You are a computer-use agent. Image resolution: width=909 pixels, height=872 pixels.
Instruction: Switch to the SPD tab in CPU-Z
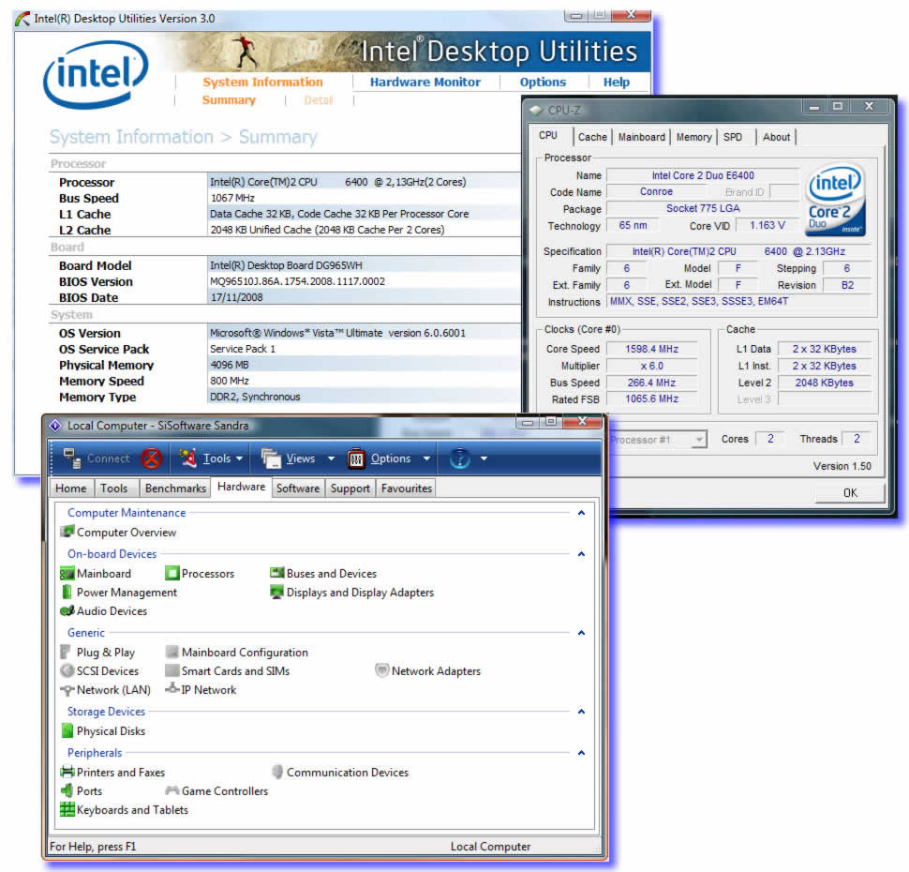tap(733, 137)
